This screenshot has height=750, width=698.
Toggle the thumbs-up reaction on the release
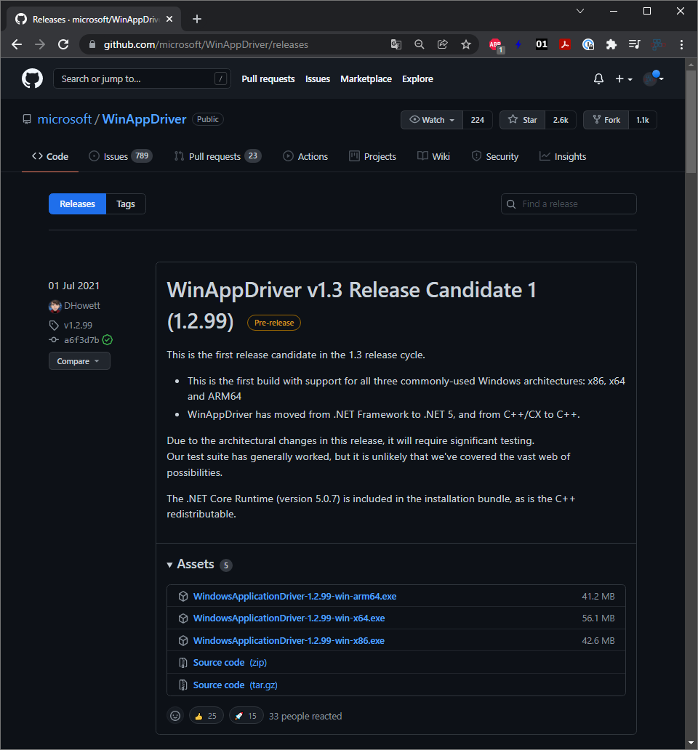(206, 715)
